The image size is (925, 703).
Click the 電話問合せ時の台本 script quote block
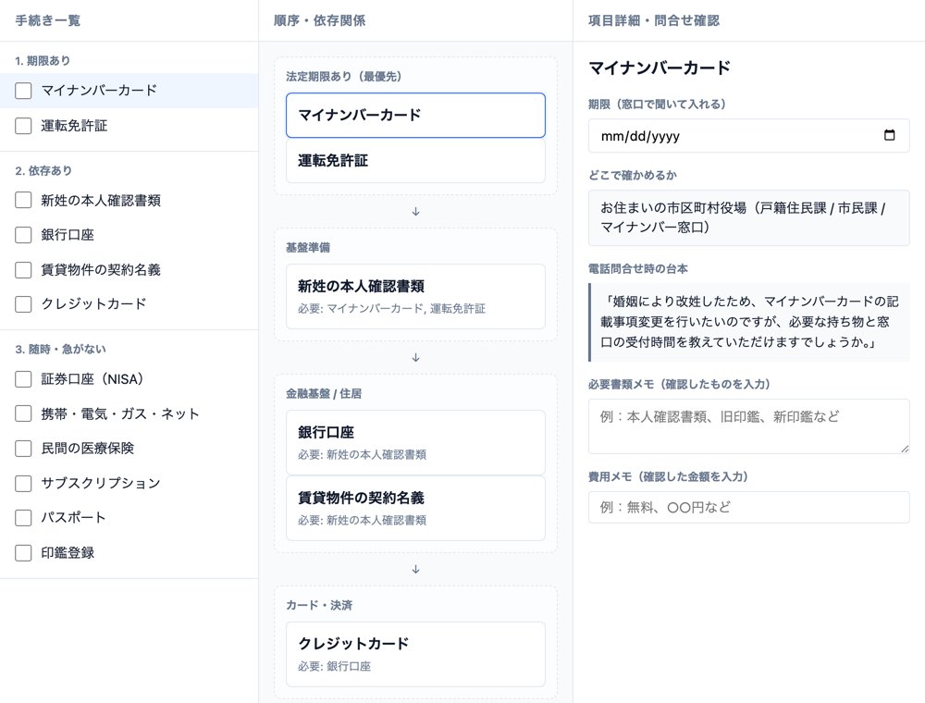[x=748, y=322]
